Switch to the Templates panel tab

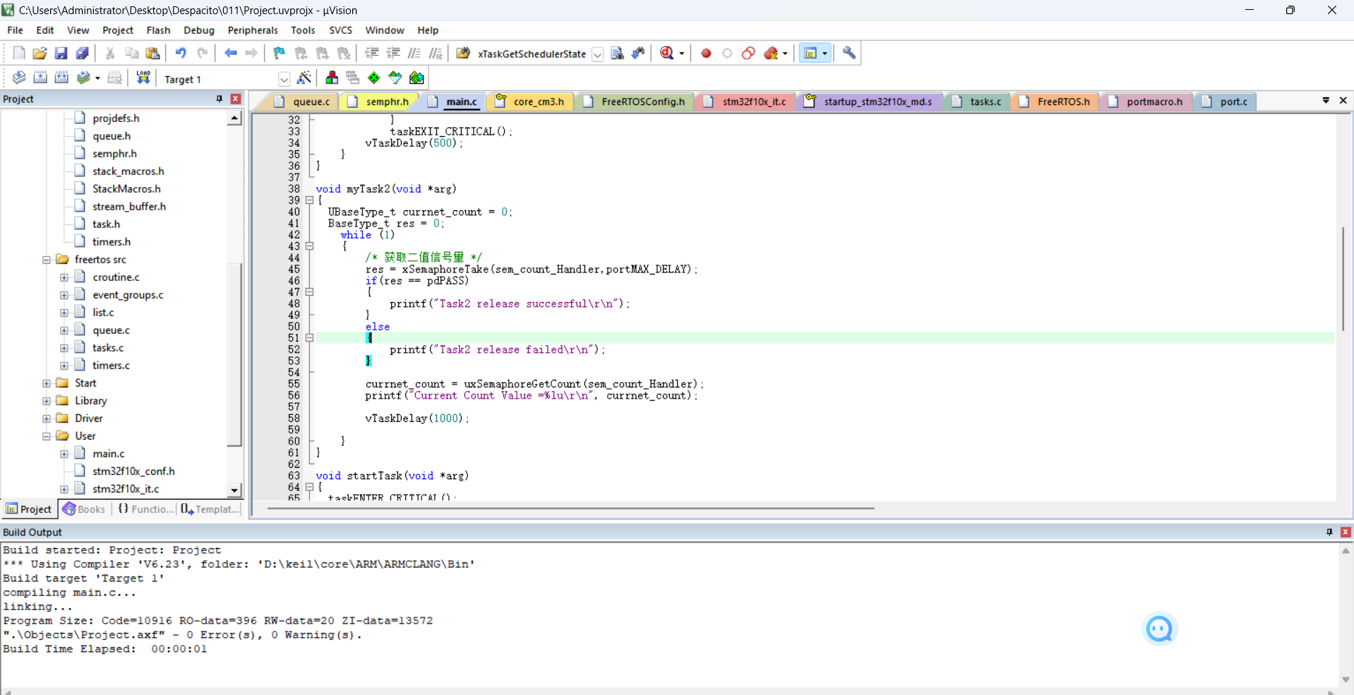coord(210,509)
